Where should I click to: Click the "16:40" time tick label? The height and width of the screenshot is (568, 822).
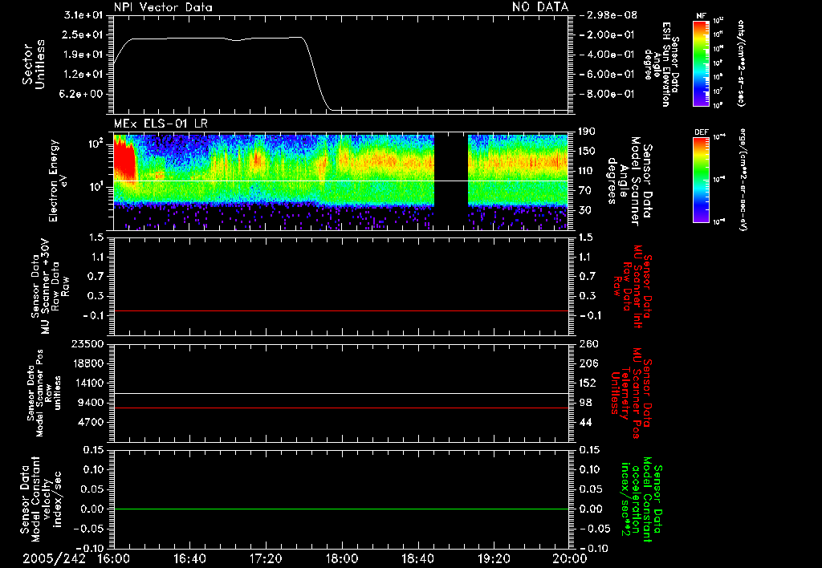[189, 558]
